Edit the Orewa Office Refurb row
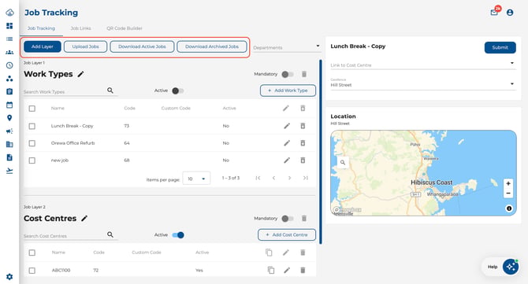The width and height of the screenshot is (528, 284). tap(287, 143)
